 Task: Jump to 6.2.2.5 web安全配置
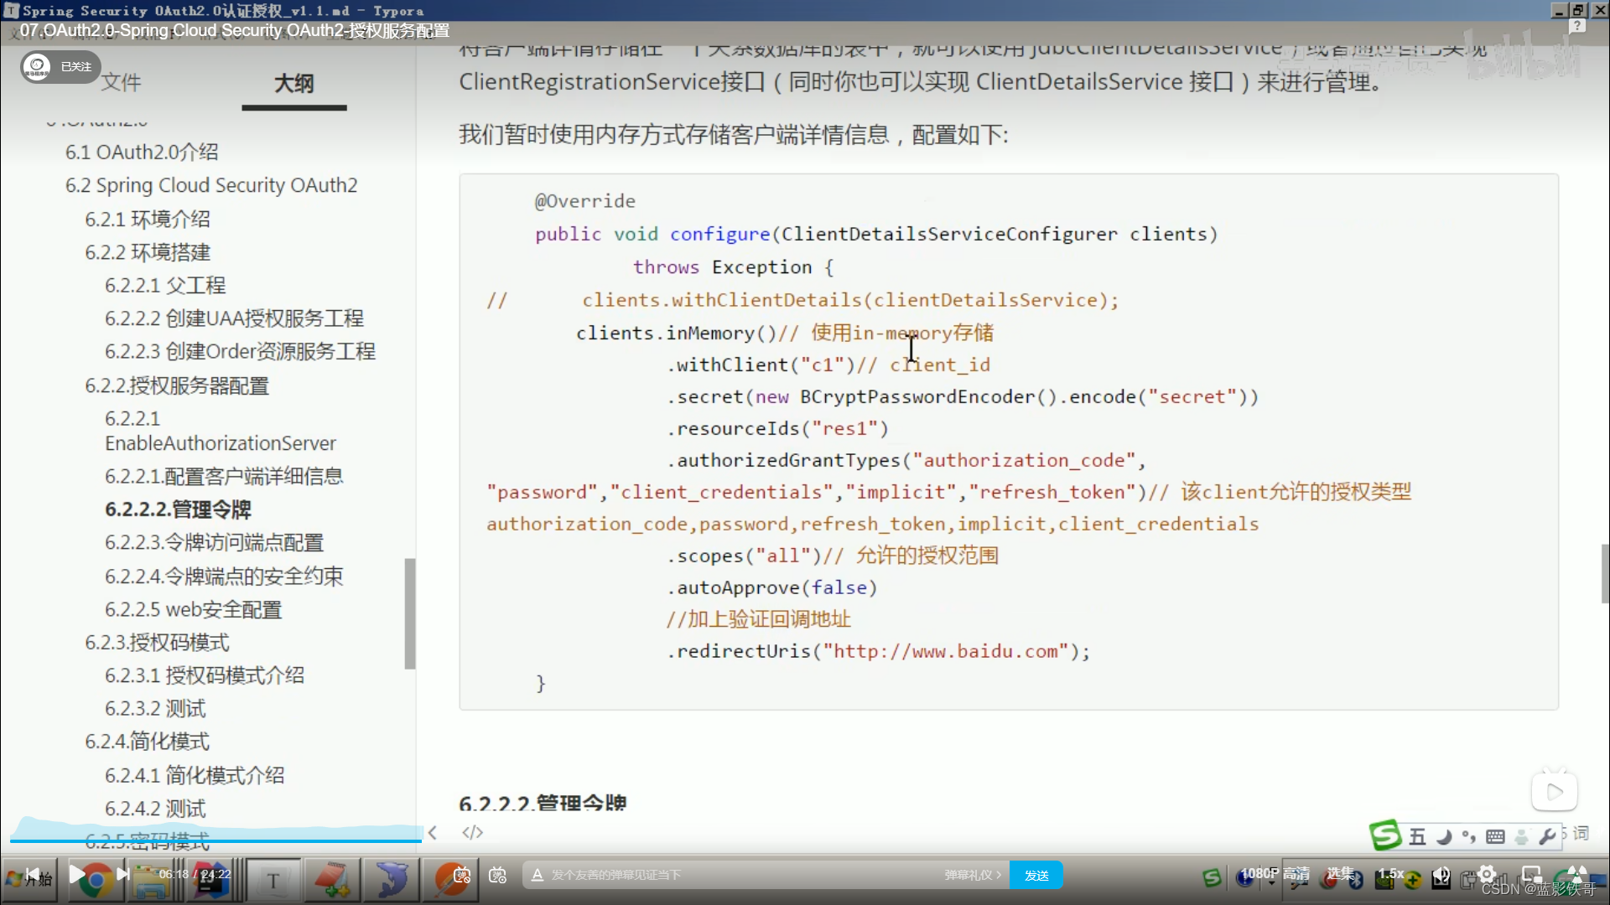[x=193, y=609]
